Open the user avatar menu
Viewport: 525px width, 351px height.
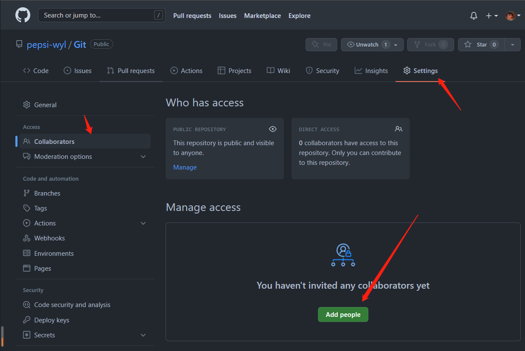pyautogui.click(x=513, y=16)
